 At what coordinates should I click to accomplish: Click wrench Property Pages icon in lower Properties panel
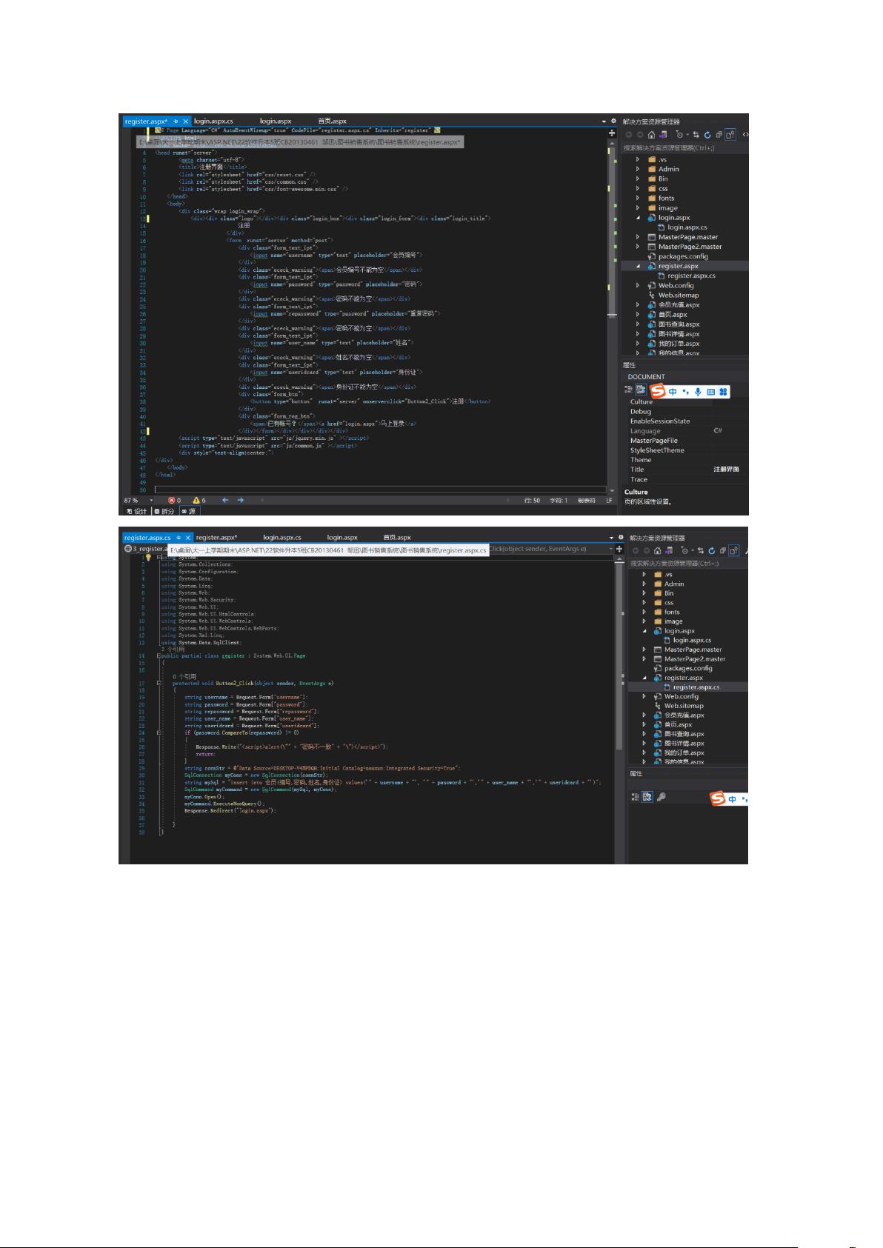pos(661,797)
